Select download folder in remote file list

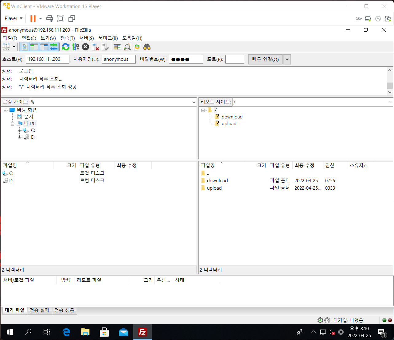[x=217, y=180]
